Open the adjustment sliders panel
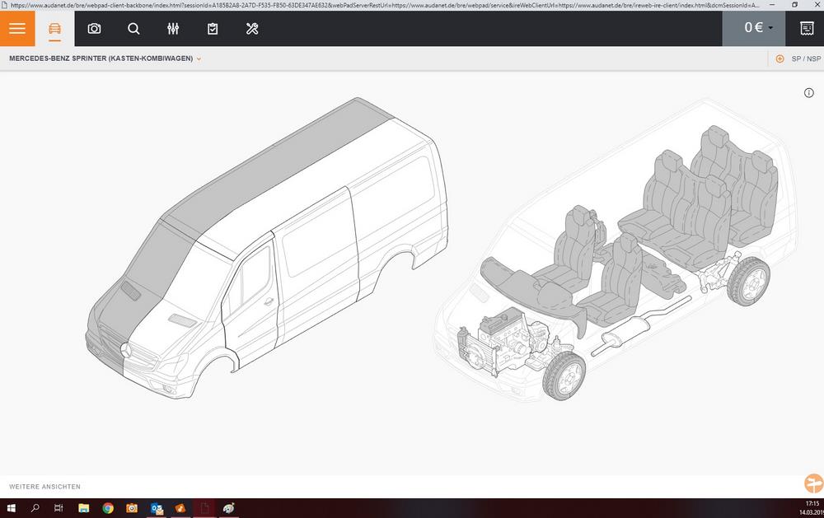 point(173,28)
